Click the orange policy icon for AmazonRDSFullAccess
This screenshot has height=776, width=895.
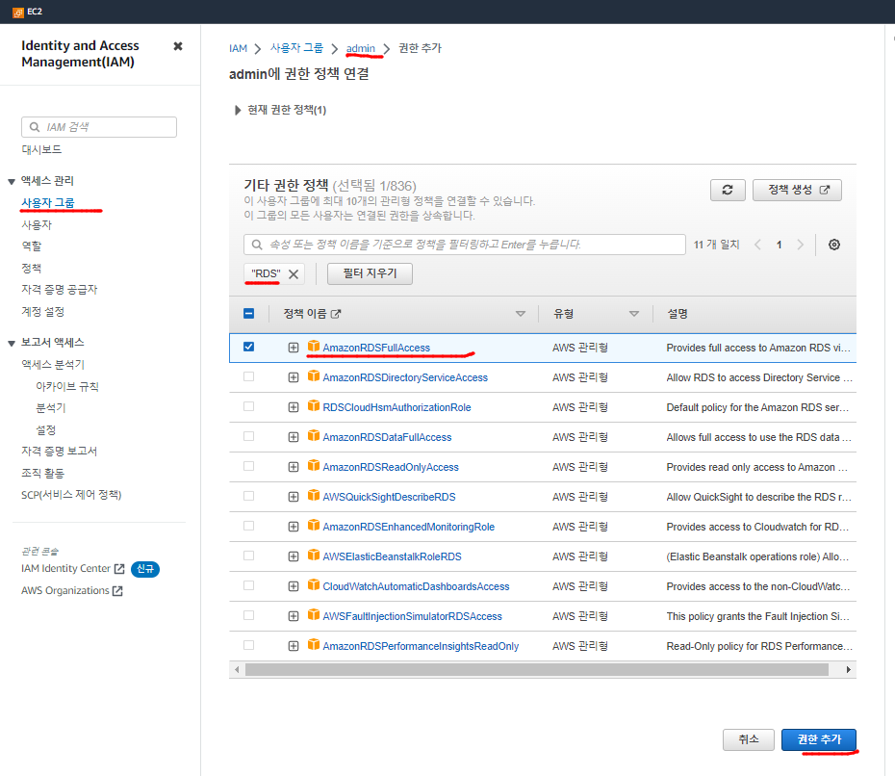coord(314,346)
